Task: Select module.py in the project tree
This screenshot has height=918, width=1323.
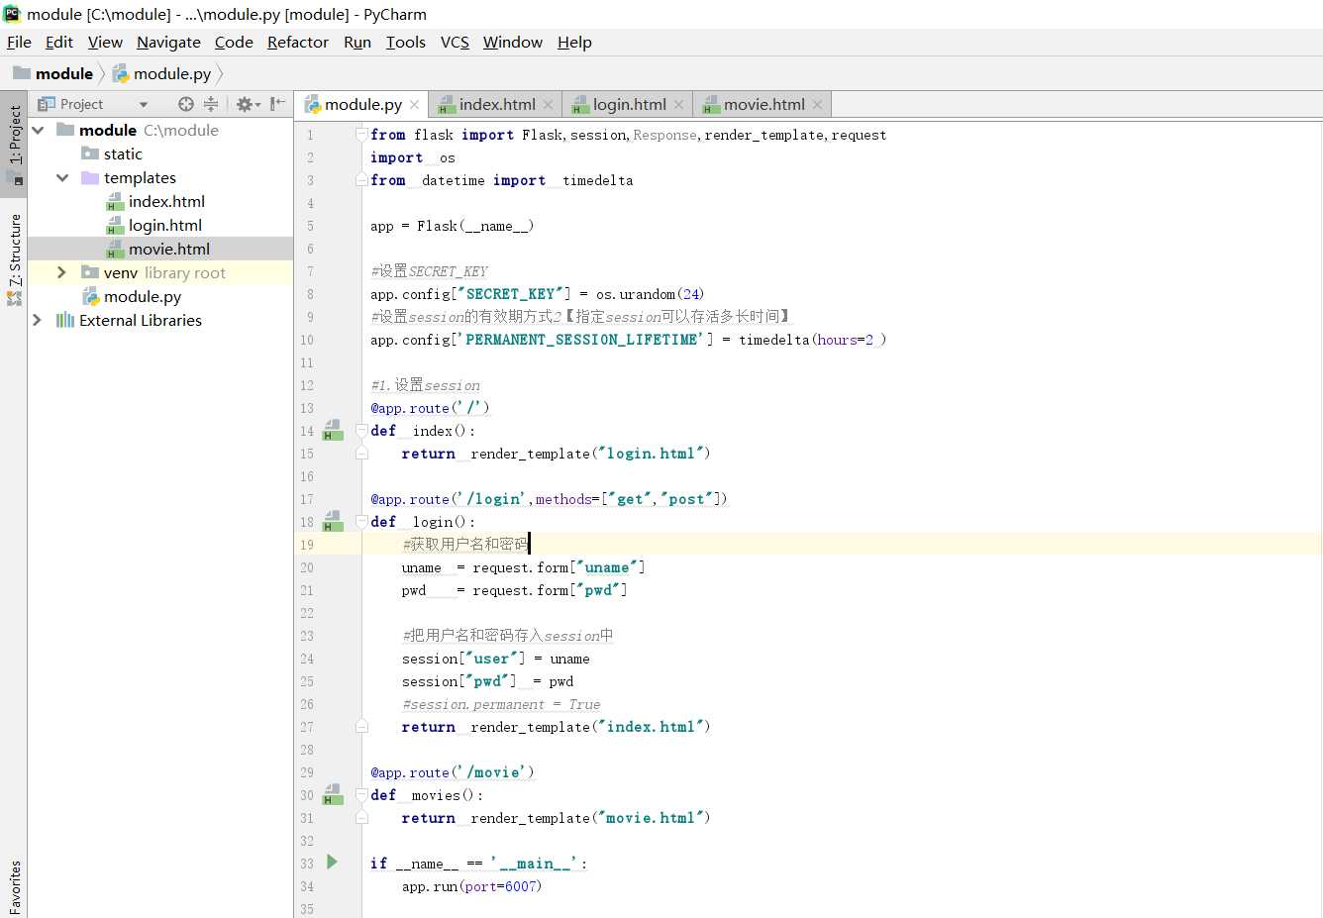Action: tap(143, 296)
